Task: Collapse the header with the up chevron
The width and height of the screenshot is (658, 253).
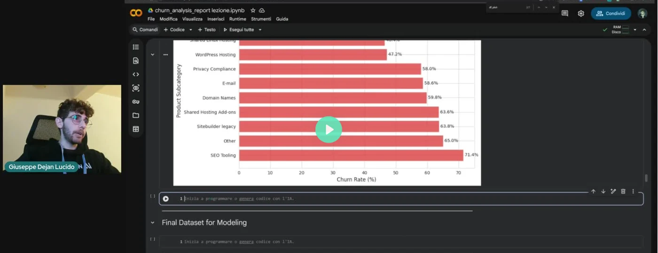Action: (644, 30)
